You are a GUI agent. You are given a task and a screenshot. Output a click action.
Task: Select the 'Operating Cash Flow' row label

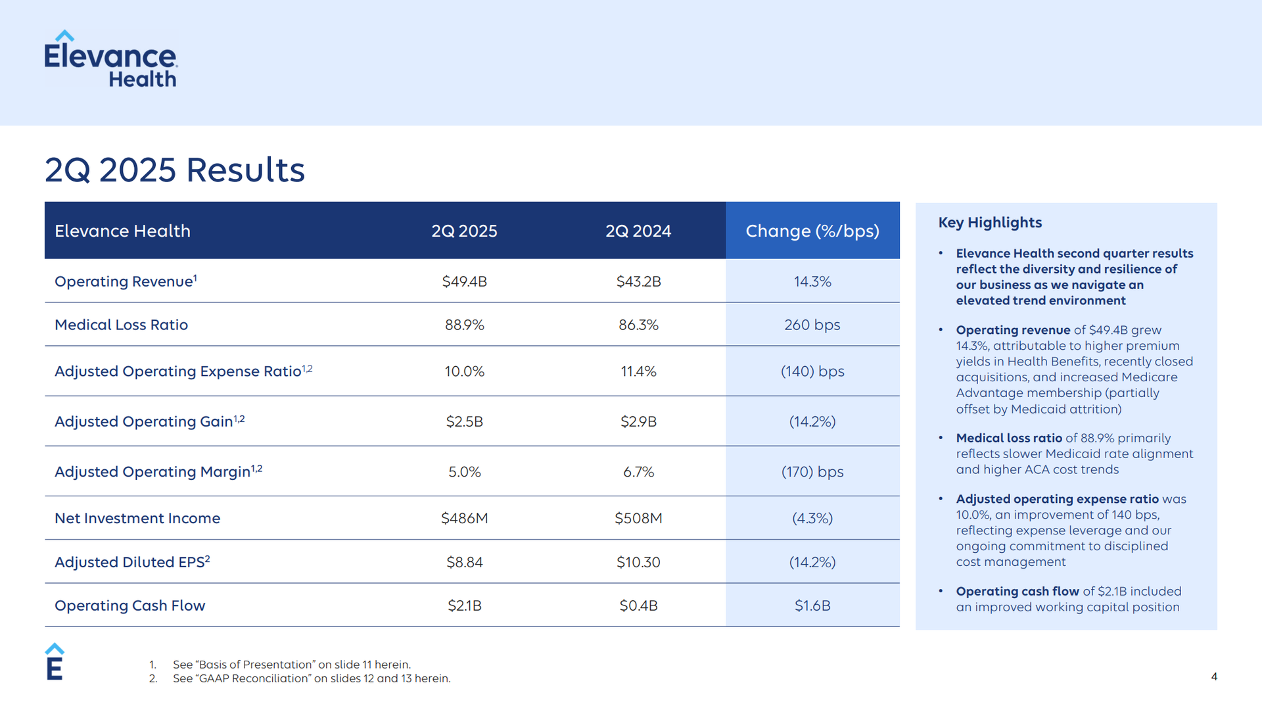tap(129, 605)
